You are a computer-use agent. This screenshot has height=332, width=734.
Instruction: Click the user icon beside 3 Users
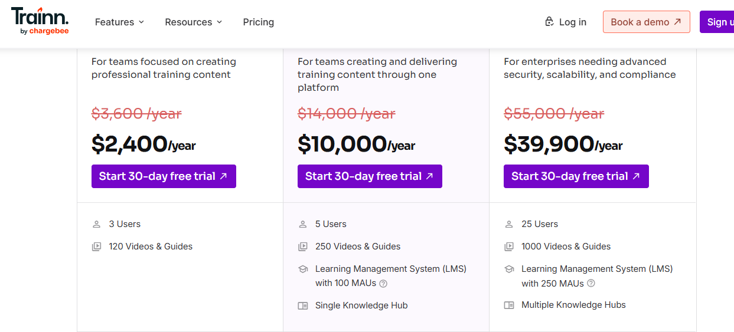point(96,224)
